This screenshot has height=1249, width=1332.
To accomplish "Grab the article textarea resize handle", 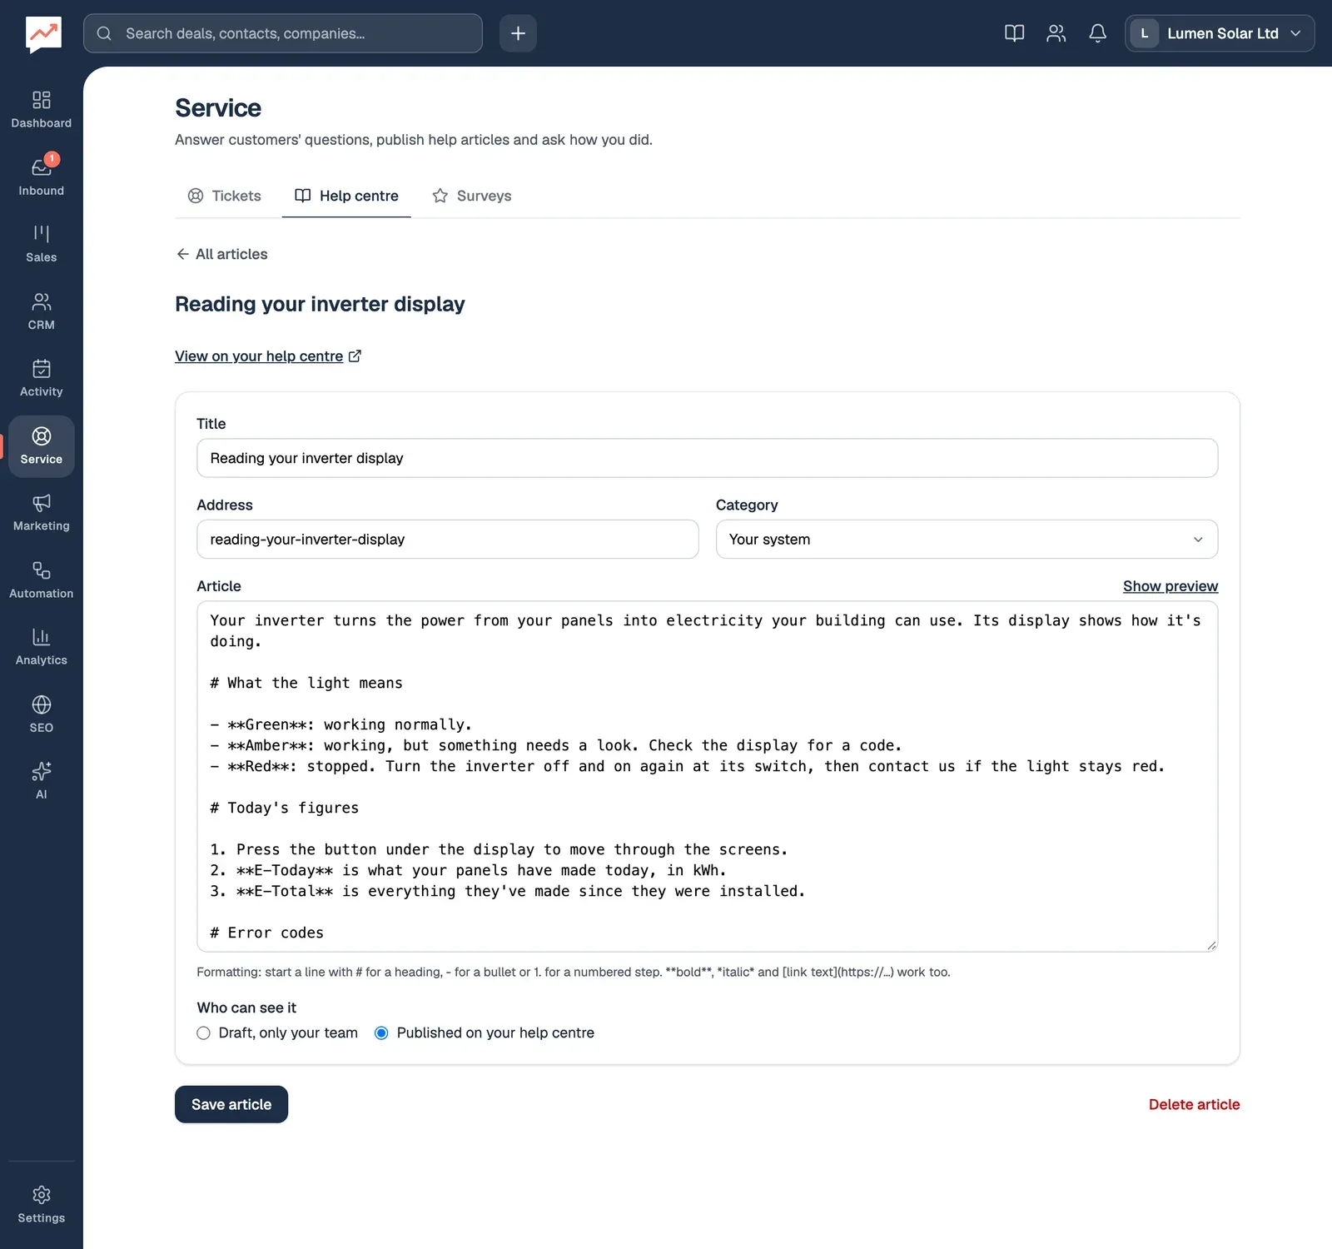I will click(x=1211, y=945).
